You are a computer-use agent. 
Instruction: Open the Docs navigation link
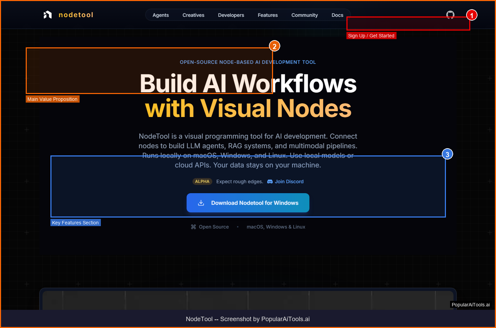pos(337,15)
